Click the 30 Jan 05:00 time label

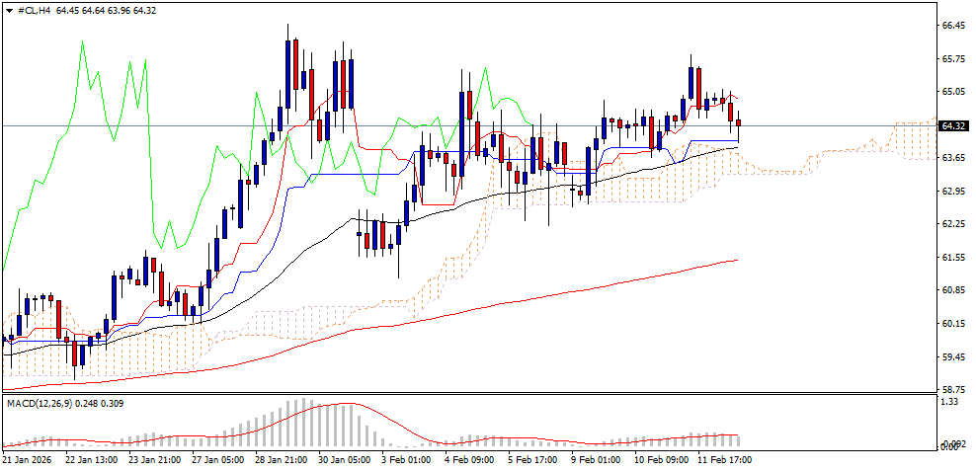pos(344,460)
